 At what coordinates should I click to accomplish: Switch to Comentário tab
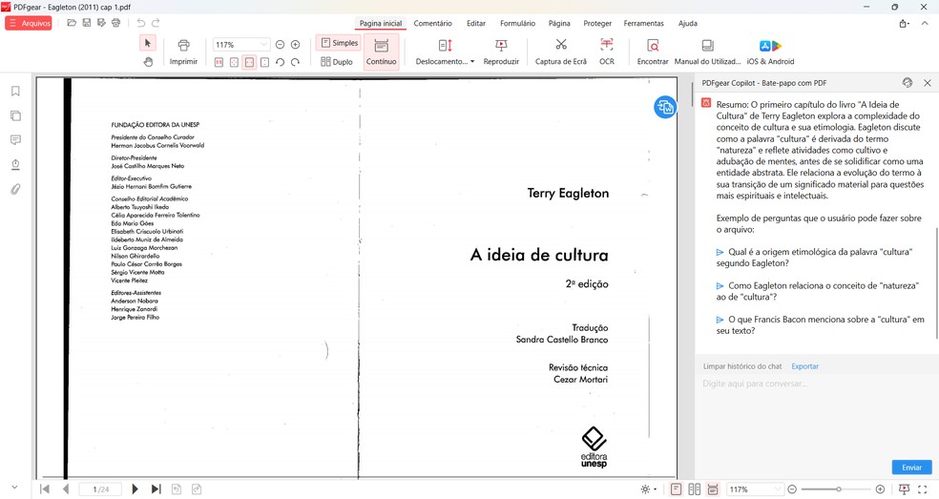click(433, 23)
